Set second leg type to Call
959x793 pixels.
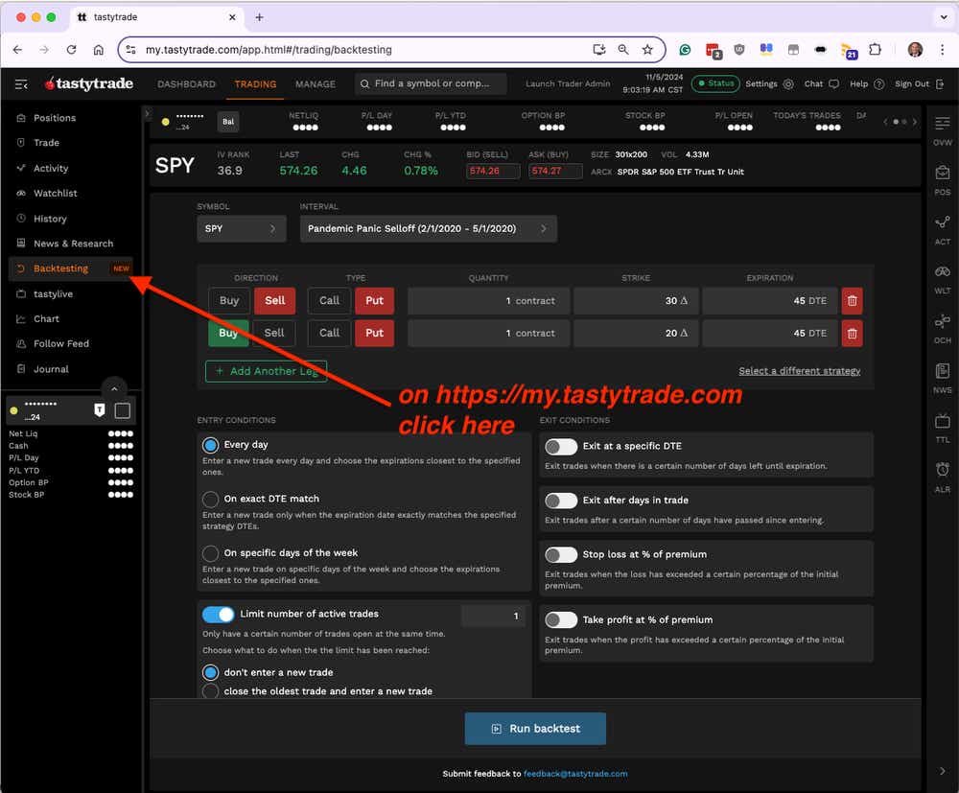(x=329, y=334)
